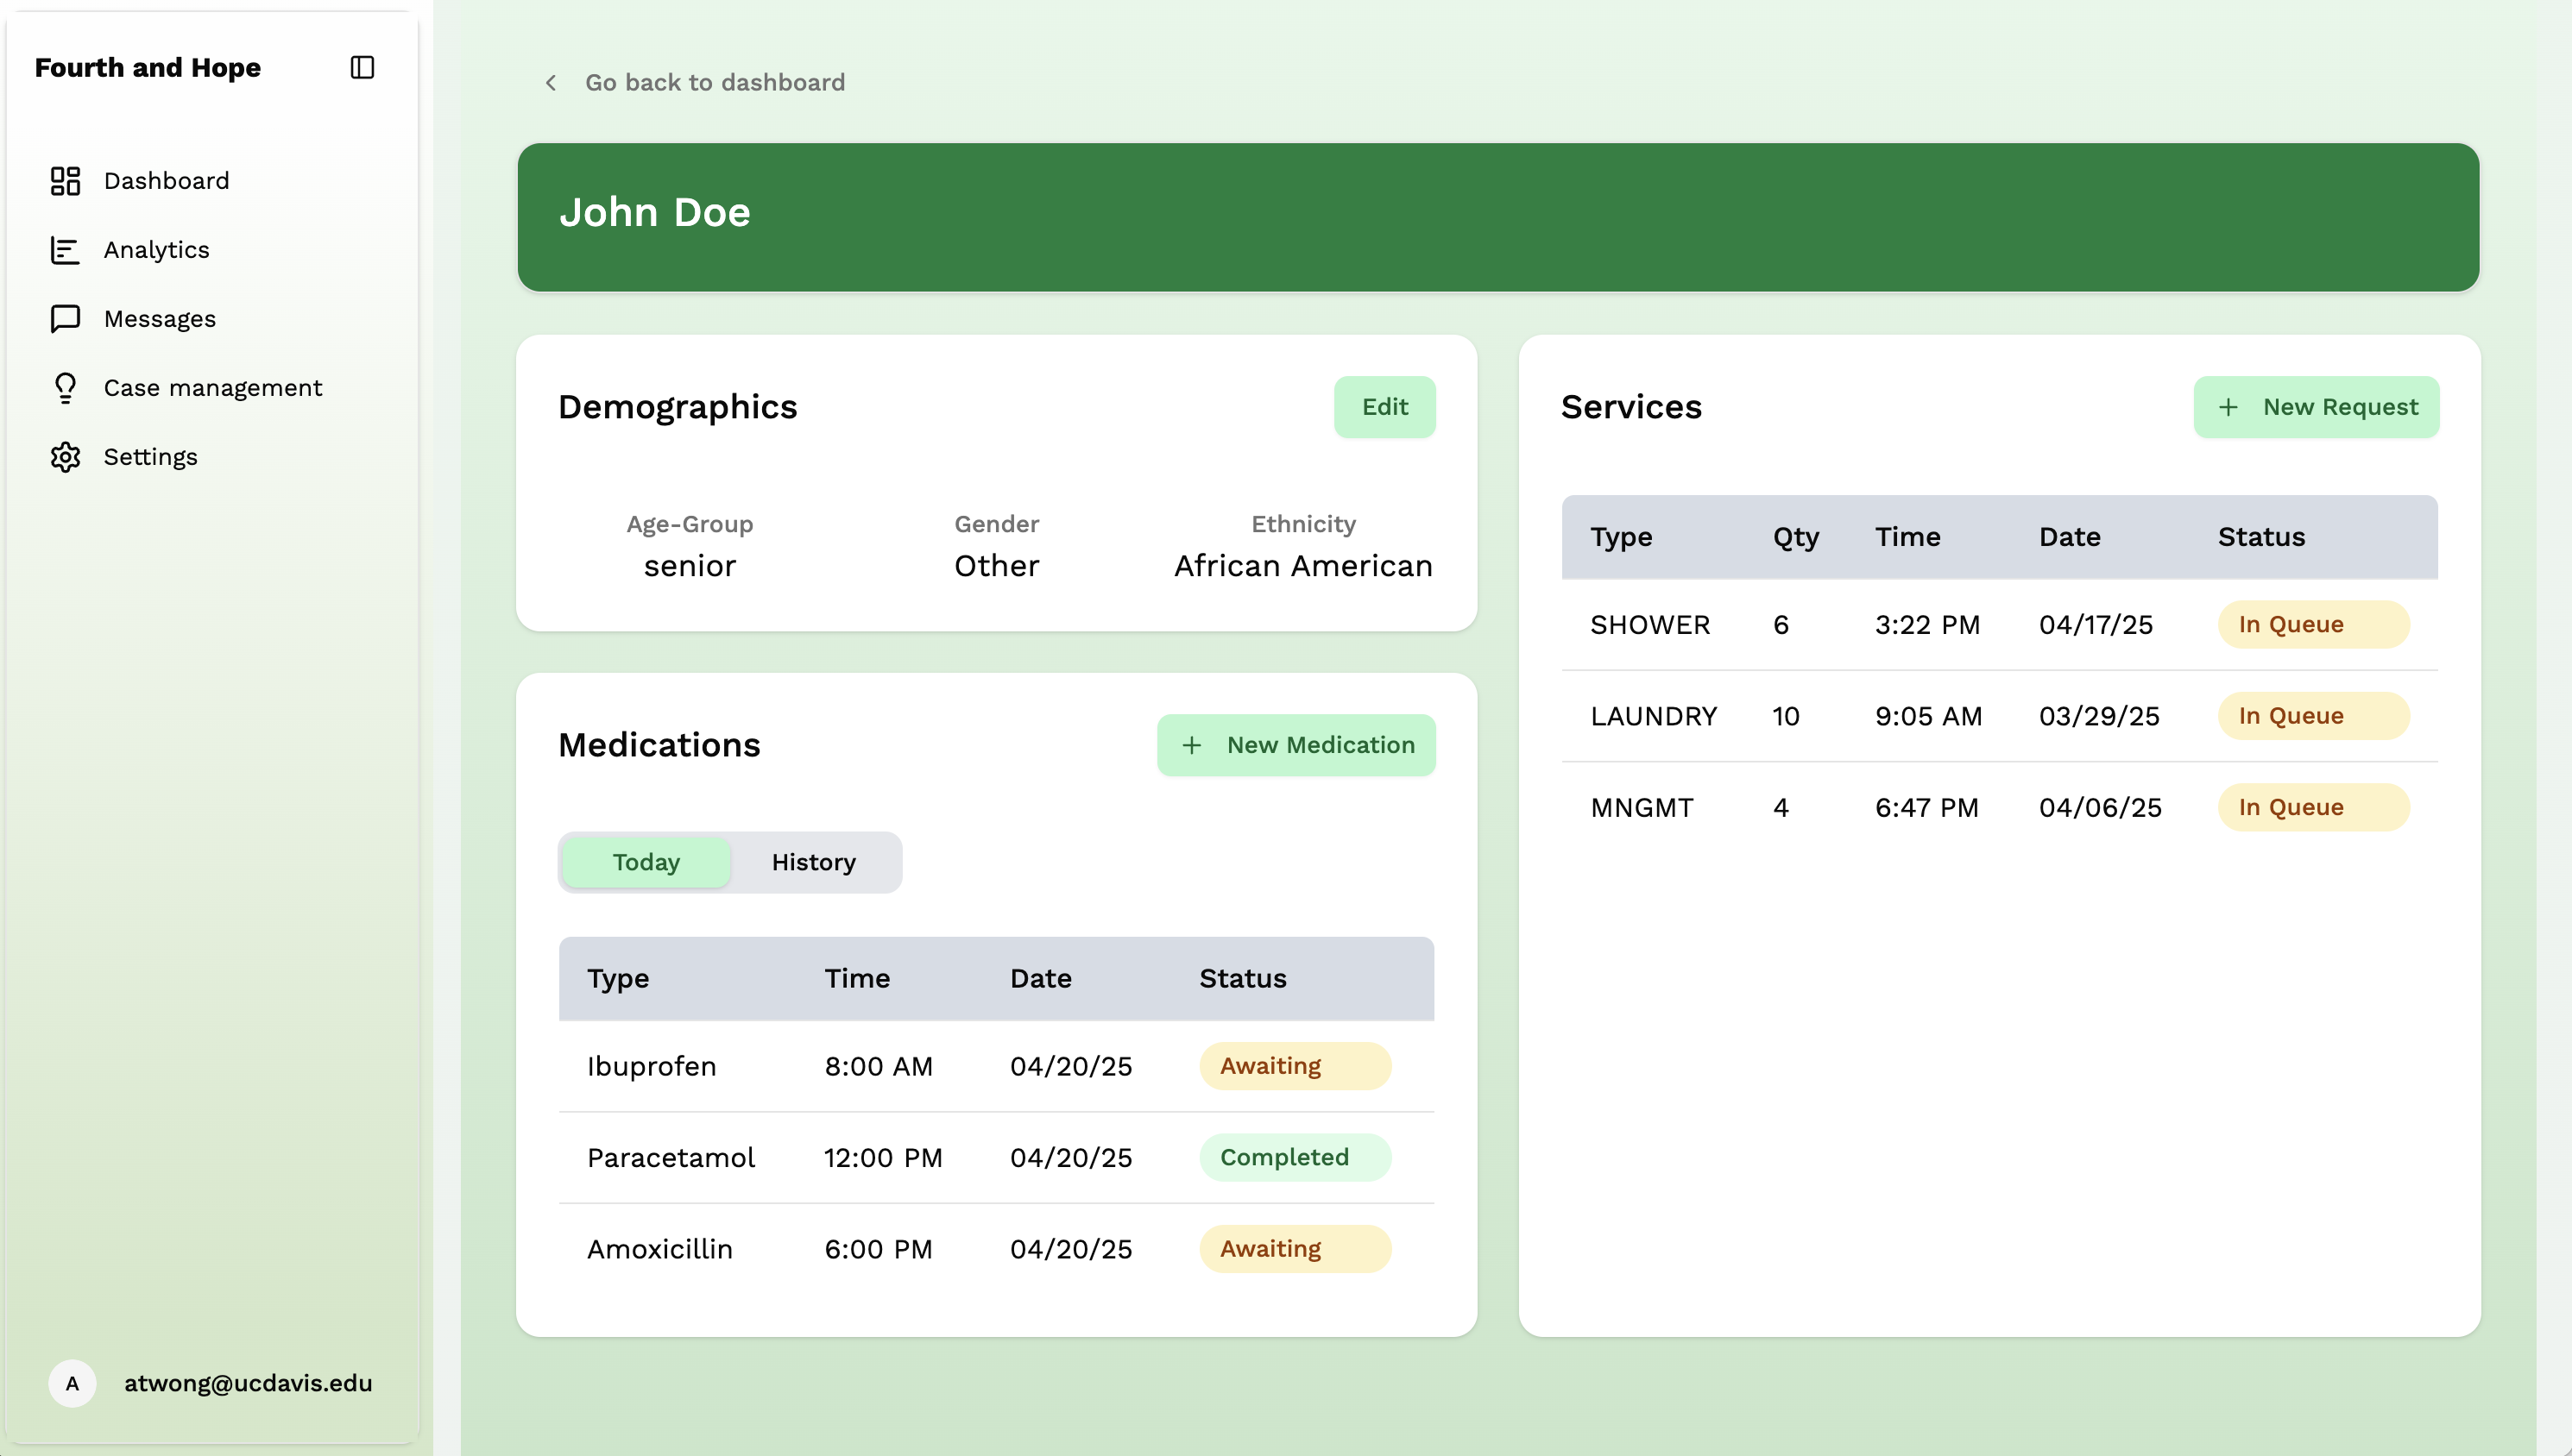Collapse the sidebar with panel icon
Viewport: 2572px width, 1456px height.
point(362,67)
